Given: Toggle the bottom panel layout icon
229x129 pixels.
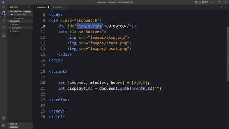Looking at the screenshot, I should [x=200, y=2].
